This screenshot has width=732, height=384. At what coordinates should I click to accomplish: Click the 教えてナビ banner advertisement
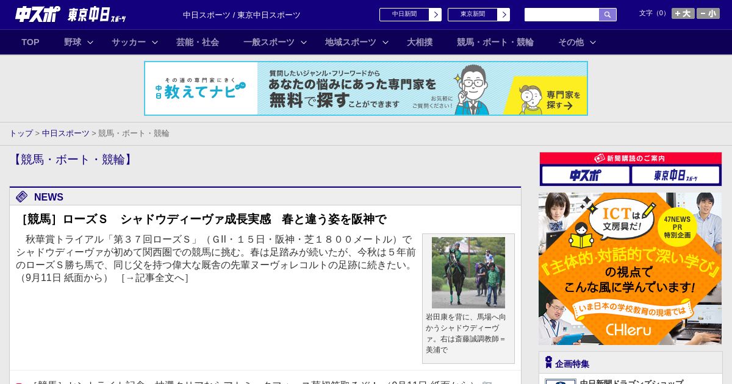(x=366, y=88)
